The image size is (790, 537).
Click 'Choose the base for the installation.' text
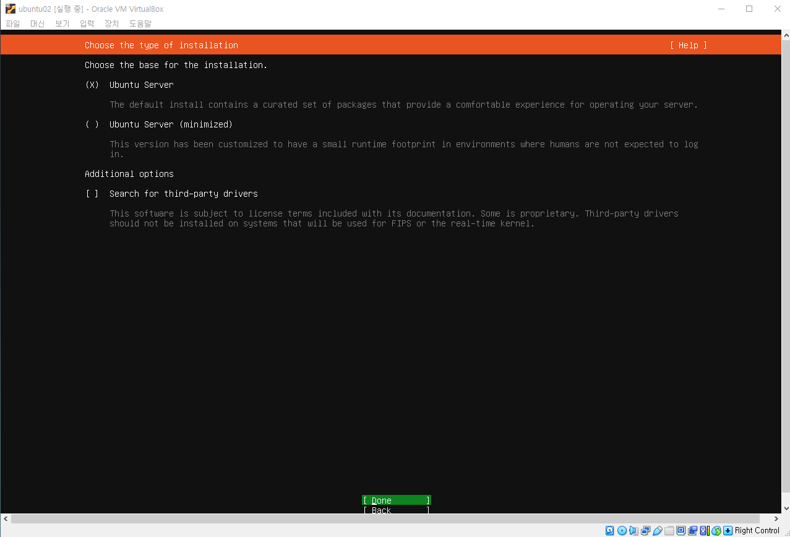(176, 65)
